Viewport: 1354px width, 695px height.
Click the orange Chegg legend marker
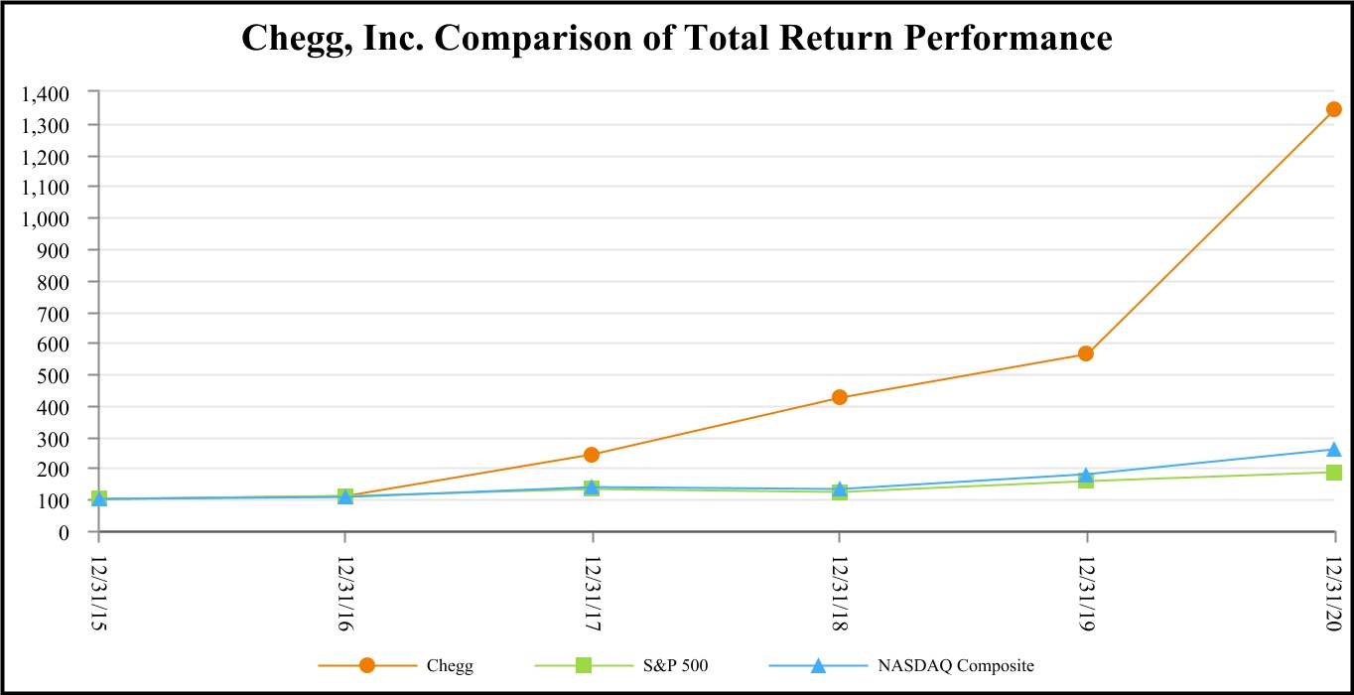pos(367,665)
